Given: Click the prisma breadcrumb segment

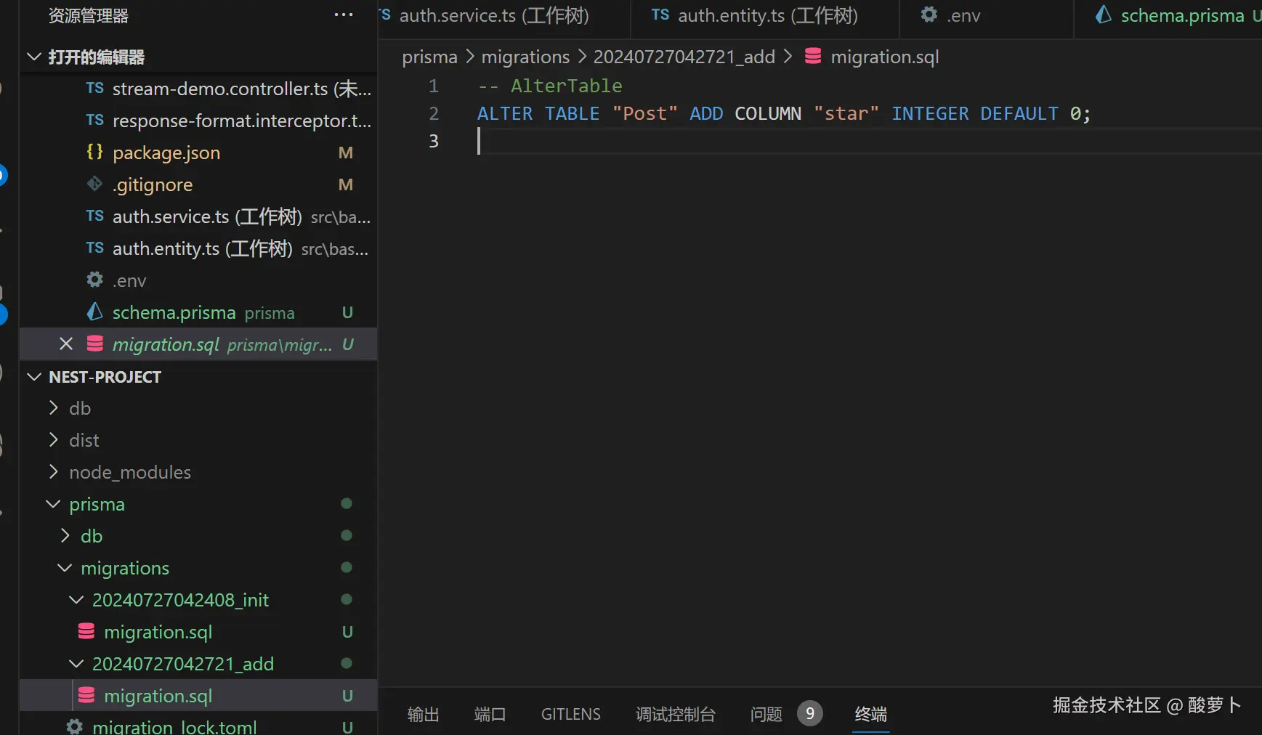Looking at the screenshot, I should [430, 57].
